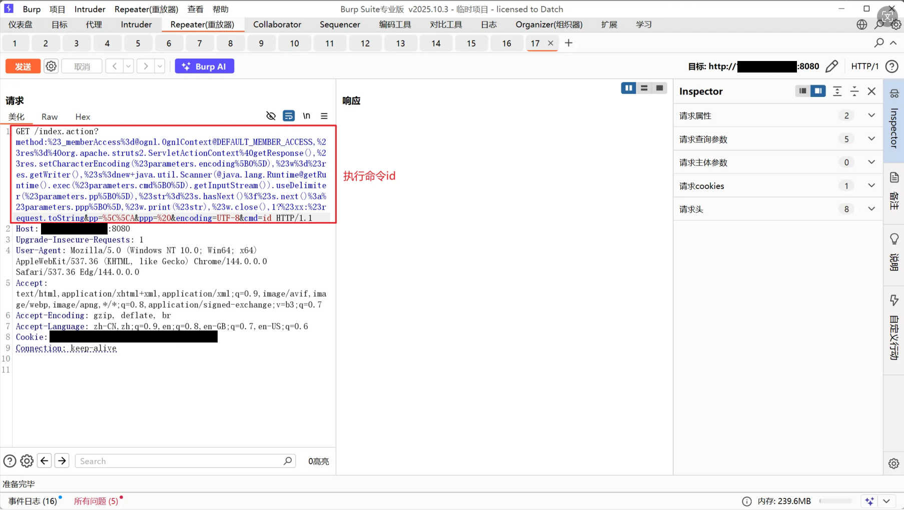The height and width of the screenshot is (510, 904).
Task: Change the HTTP/1 protocol setting
Action: [x=864, y=66]
